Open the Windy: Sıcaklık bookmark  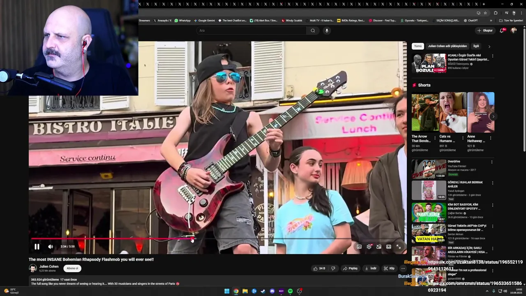point(292,20)
